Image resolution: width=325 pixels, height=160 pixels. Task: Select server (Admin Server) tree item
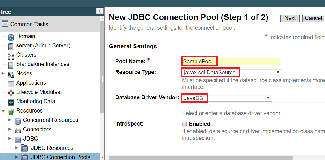click(x=43, y=45)
